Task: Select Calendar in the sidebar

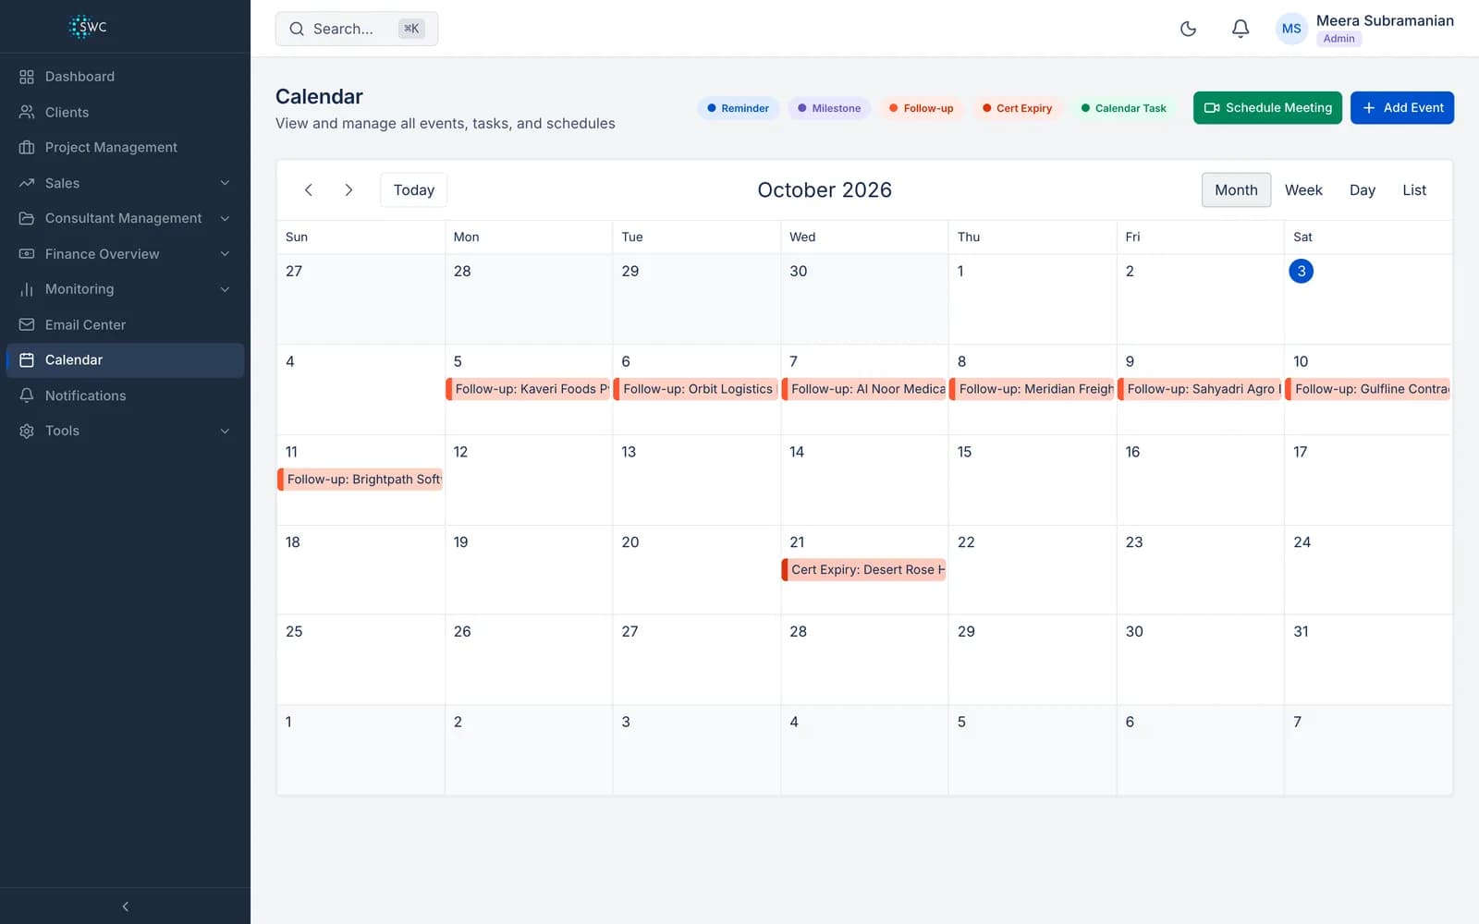Action: click(x=125, y=360)
